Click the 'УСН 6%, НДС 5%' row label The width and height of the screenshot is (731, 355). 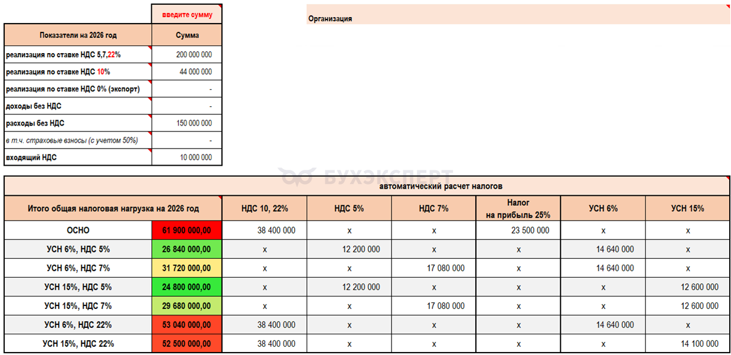point(78,249)
